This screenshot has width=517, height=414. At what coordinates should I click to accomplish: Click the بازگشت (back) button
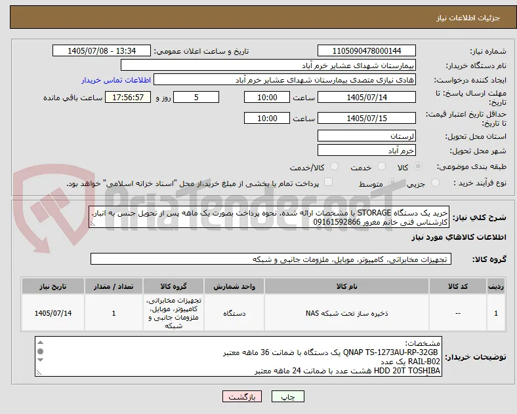pyautogui.click(x=242, y=396)
